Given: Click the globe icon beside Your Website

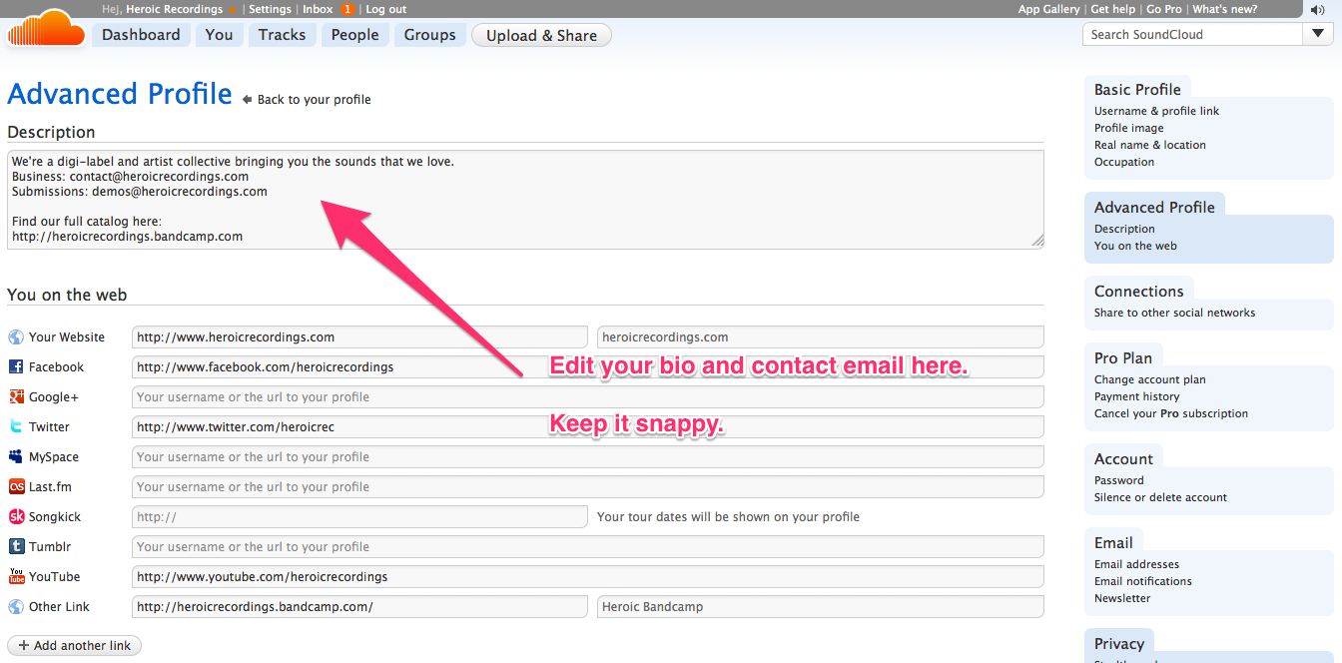Looking at the screenshot, I should point(16,337).
